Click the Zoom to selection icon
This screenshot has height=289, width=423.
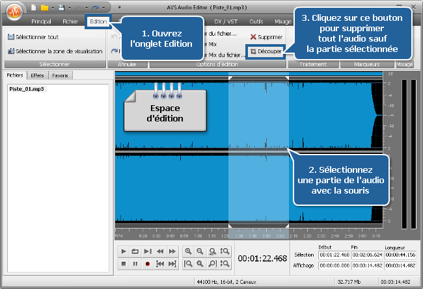(x=200, y=264)
